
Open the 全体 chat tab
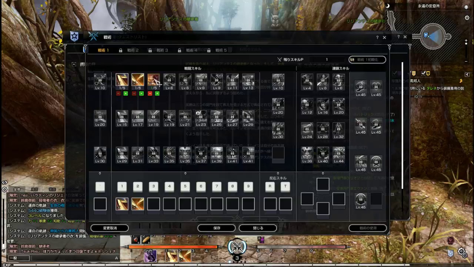(x=17, y=189)
